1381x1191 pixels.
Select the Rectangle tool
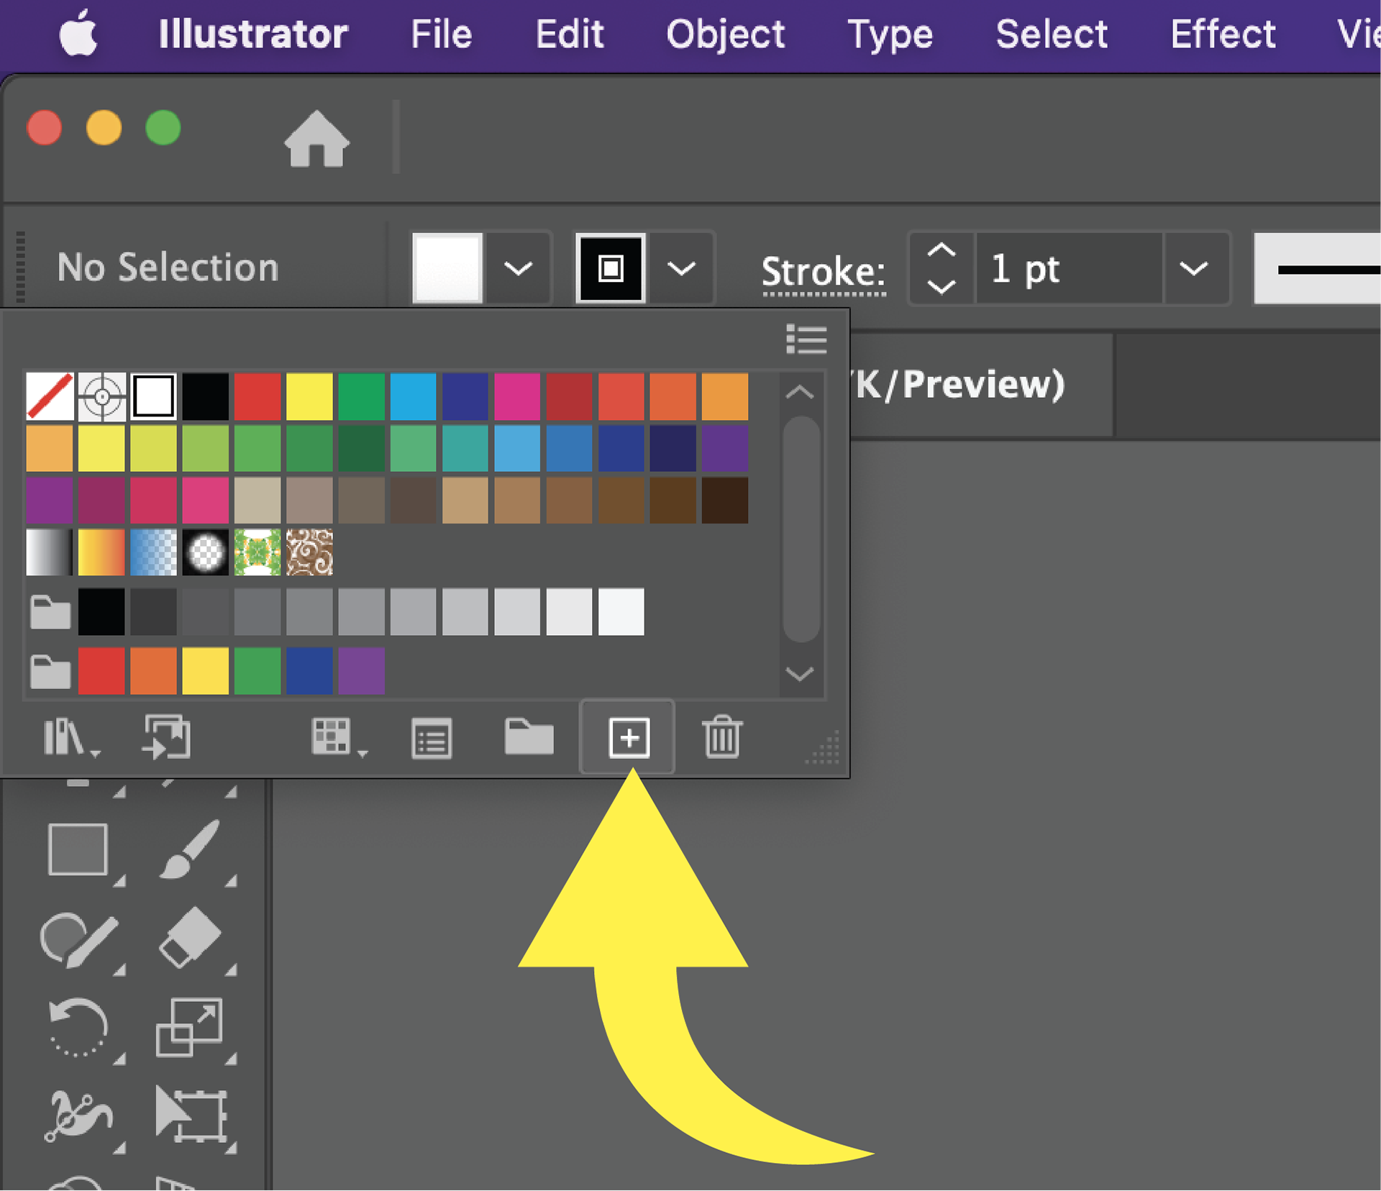pyautogui.click(x=78, y=849)
